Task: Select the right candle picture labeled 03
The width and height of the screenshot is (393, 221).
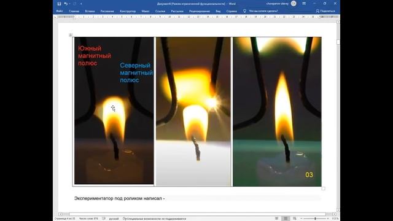Action: click(x=277, y=112)
